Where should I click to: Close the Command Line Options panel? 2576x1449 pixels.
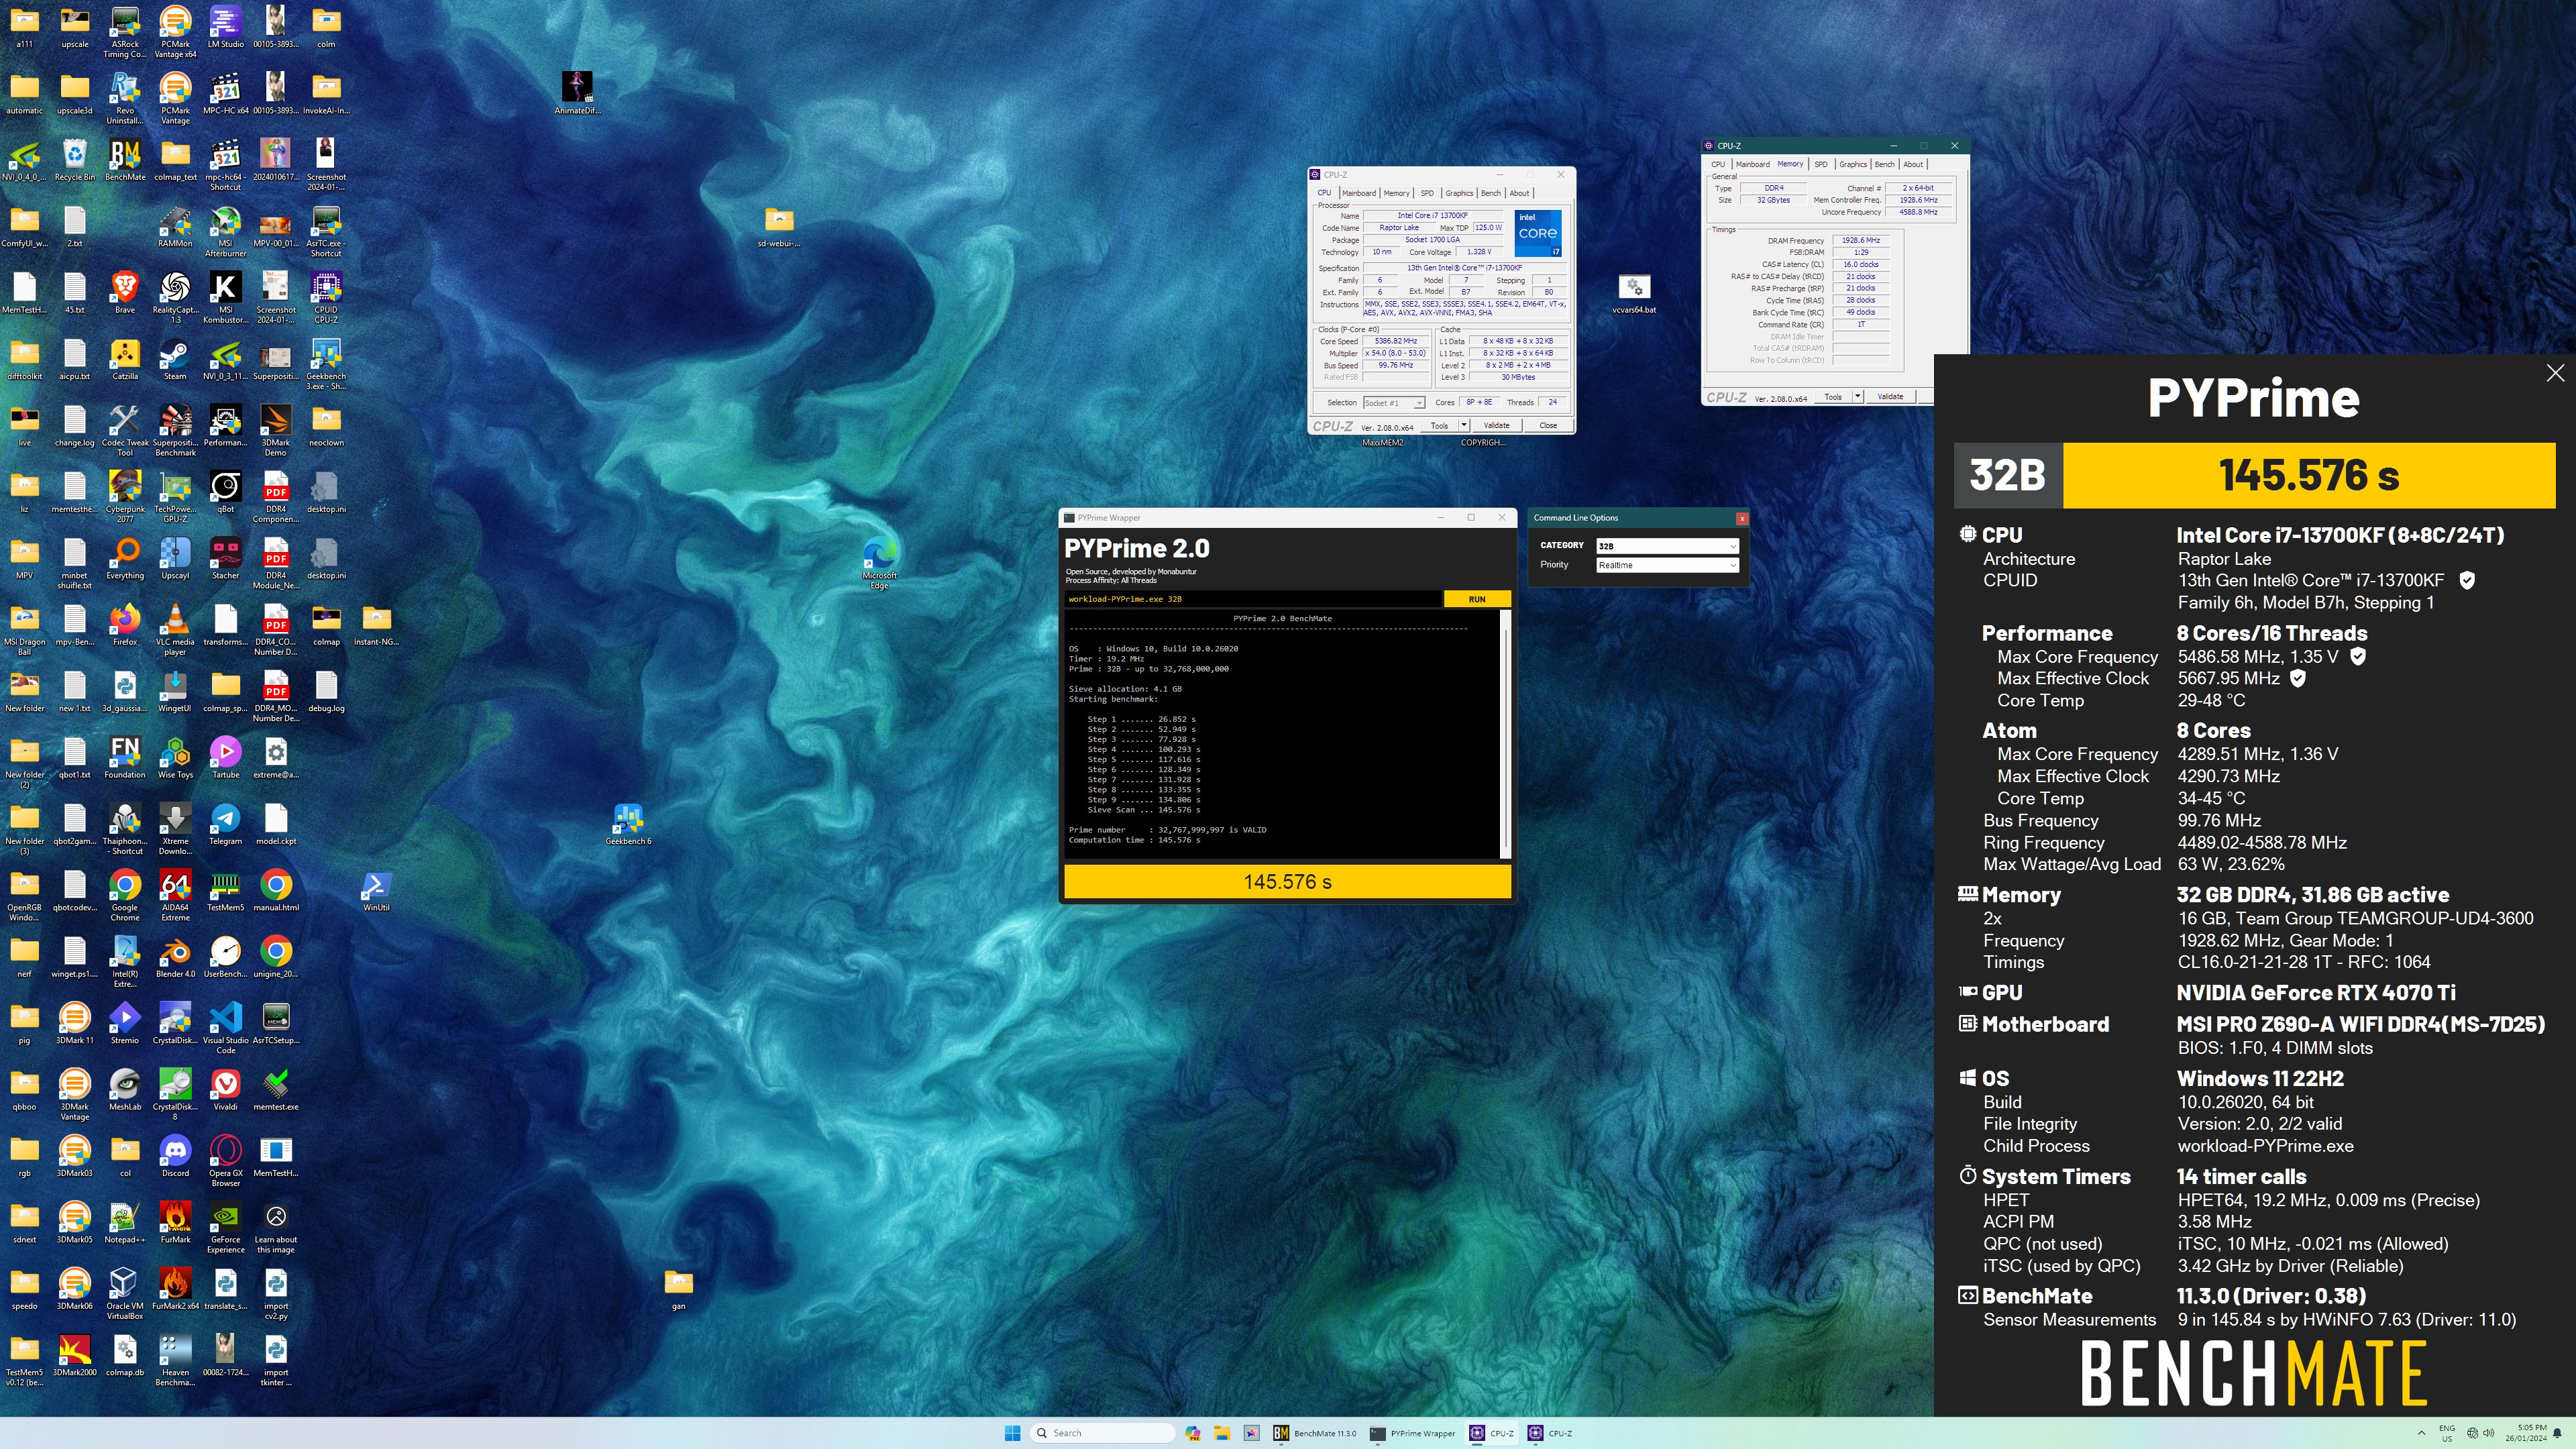[x=1742, y=518]
